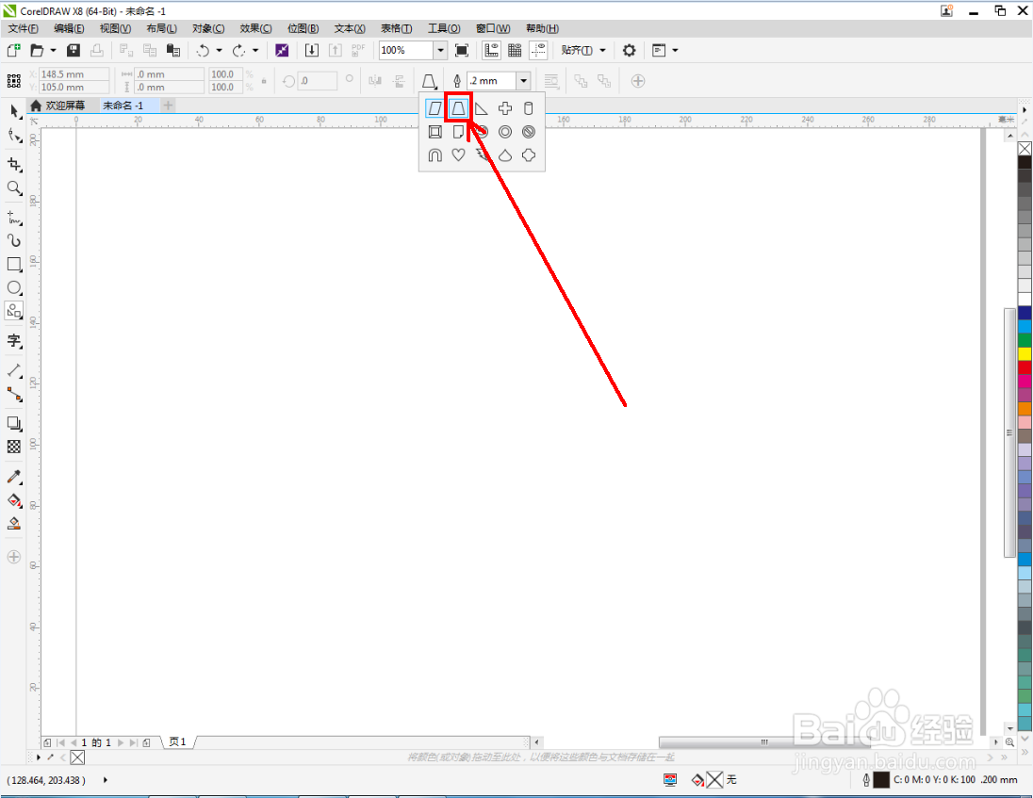
Task: Select the Rectangle tool
Action: (14, 264)
